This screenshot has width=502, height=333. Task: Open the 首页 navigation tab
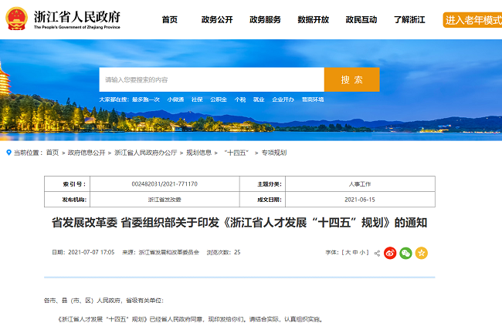170,20
